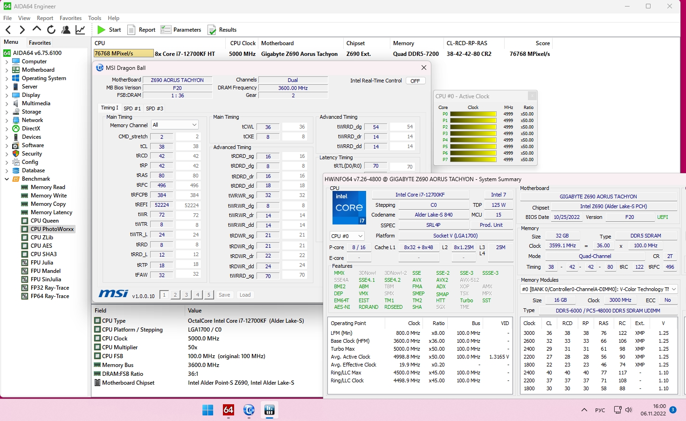This screenshot has height=421, width=686.
Task: Click the P0 core clock bar
Action: (473, 114)
